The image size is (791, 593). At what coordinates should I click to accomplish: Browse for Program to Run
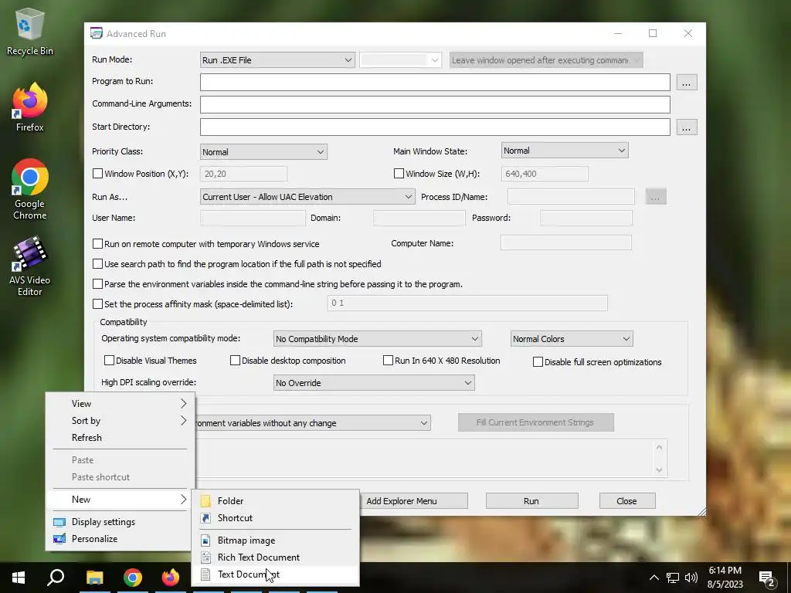(x=686, y=82)
